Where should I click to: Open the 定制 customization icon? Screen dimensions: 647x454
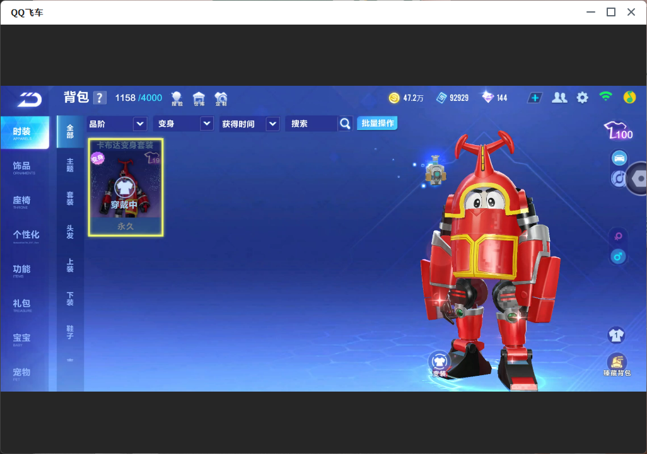[x=221, y=98]
